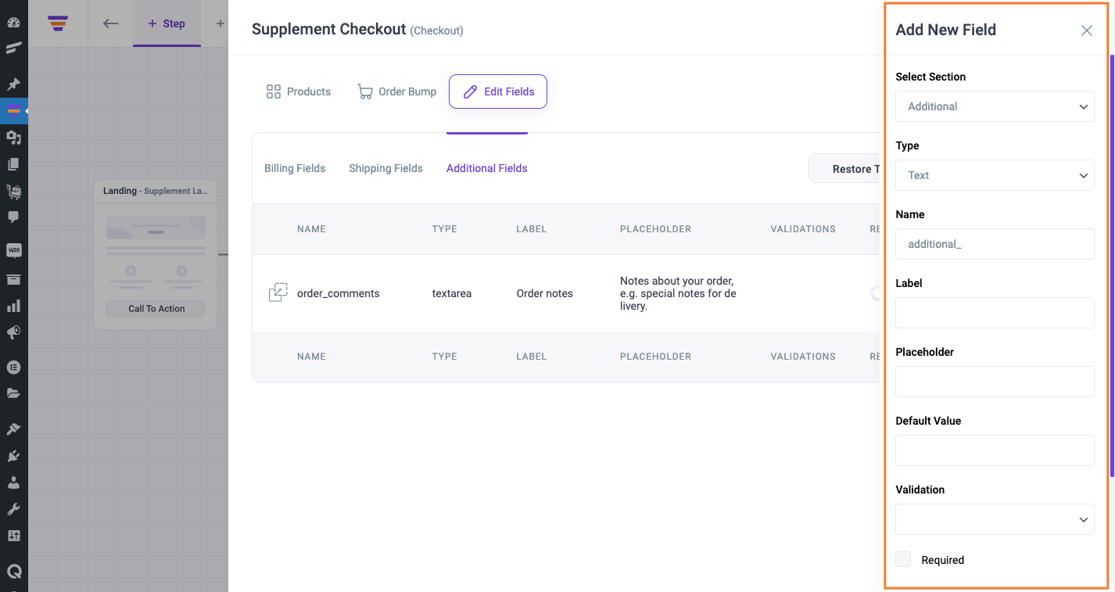1115x592 pixels.
Task: Tick the Required checkbox
Action: (x=903, y=559)
